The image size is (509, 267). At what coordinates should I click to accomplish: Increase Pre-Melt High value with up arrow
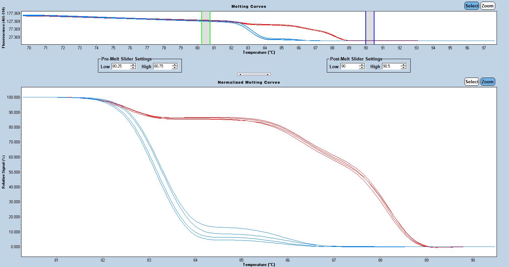tap(174, 65)
